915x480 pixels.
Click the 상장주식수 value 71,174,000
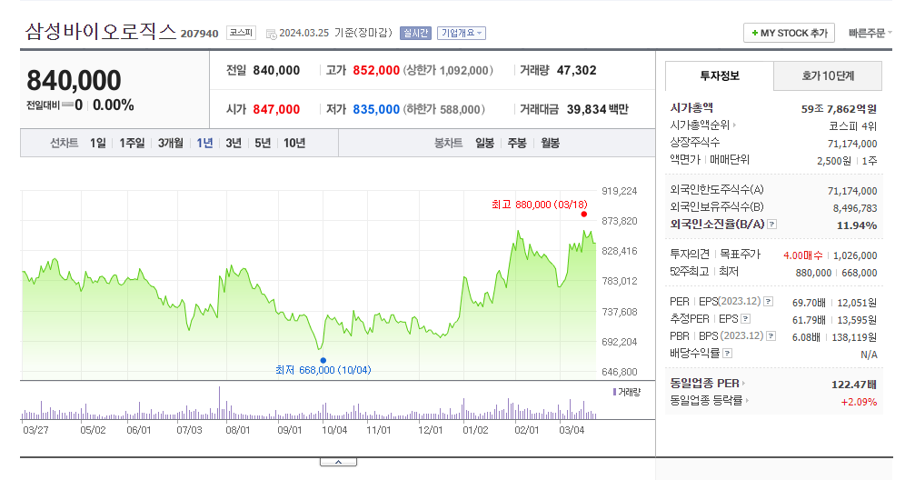coord(852,144)
